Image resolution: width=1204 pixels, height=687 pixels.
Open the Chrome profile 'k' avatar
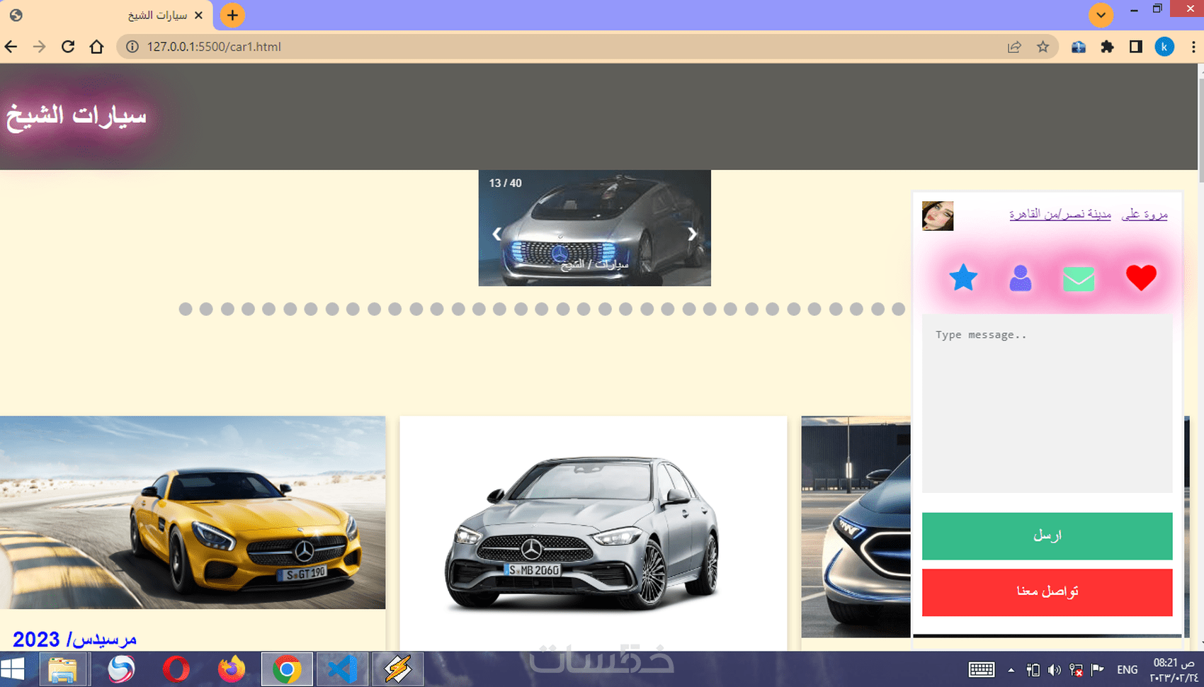tap(1164, 47)
